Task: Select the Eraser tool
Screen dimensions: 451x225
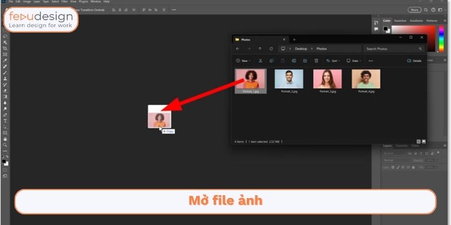Action: pos(5,91)
